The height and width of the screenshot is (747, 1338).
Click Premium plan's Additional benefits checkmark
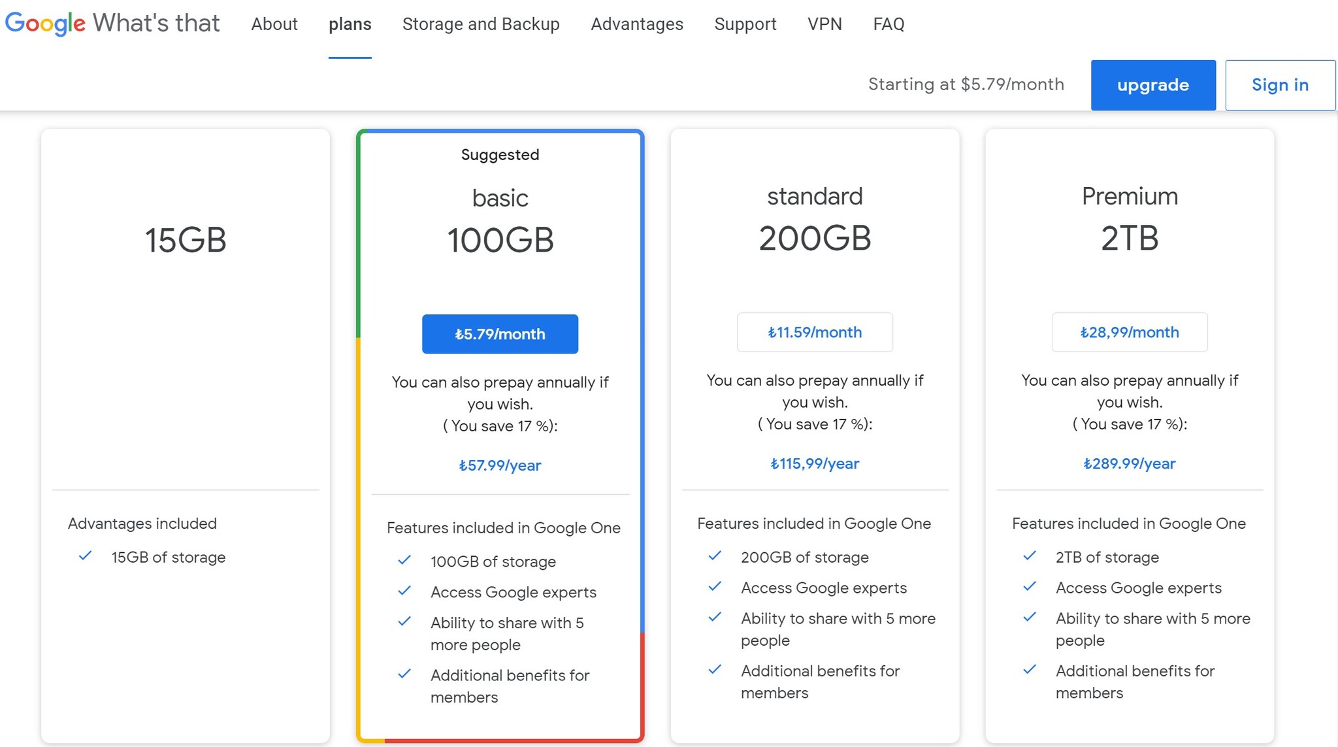[x=1030, y=669]
